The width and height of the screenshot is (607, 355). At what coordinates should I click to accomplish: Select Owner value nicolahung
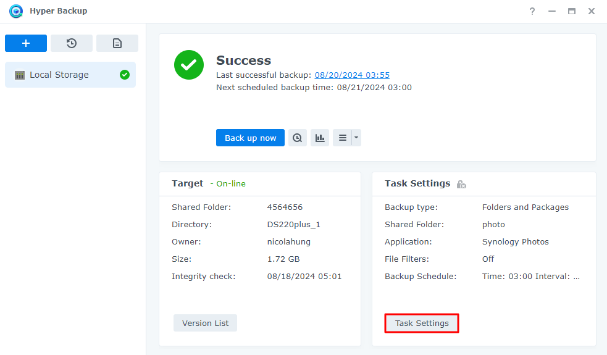[289, 242]
